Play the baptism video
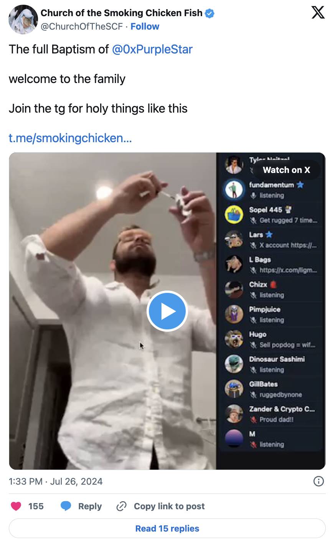 click(x=167, y=311)
